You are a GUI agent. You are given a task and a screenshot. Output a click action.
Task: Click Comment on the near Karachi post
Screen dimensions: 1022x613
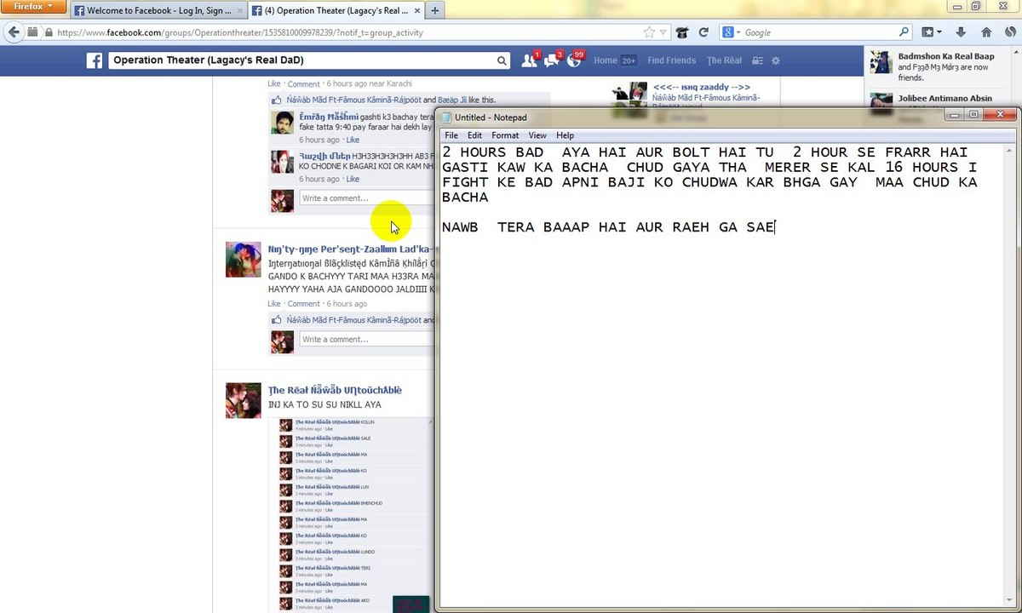point(304,83)
